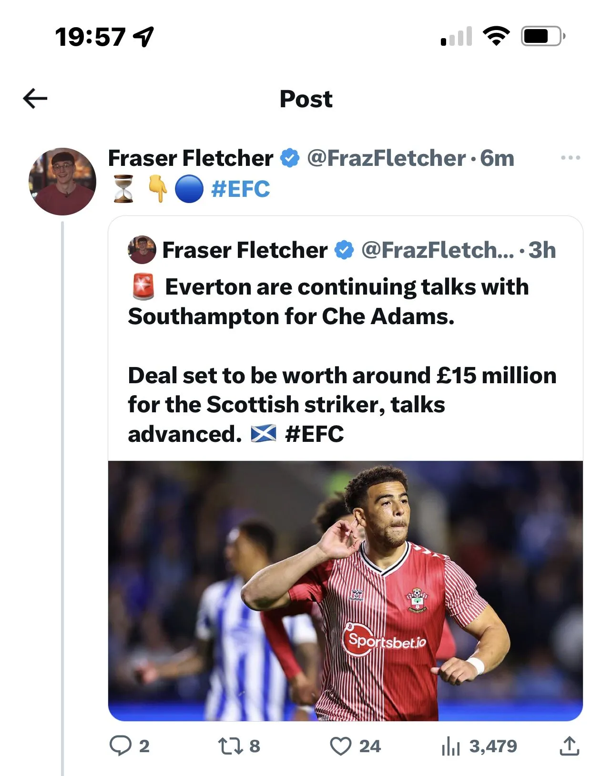The image size is (612, 776).
Task: Tap the small quoted tweet avatar
Action: (x=142, y=250)
